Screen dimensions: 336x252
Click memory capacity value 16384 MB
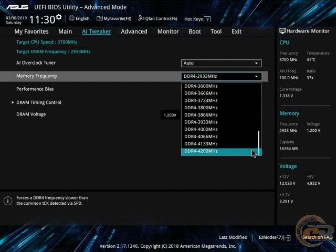point(289,149)
